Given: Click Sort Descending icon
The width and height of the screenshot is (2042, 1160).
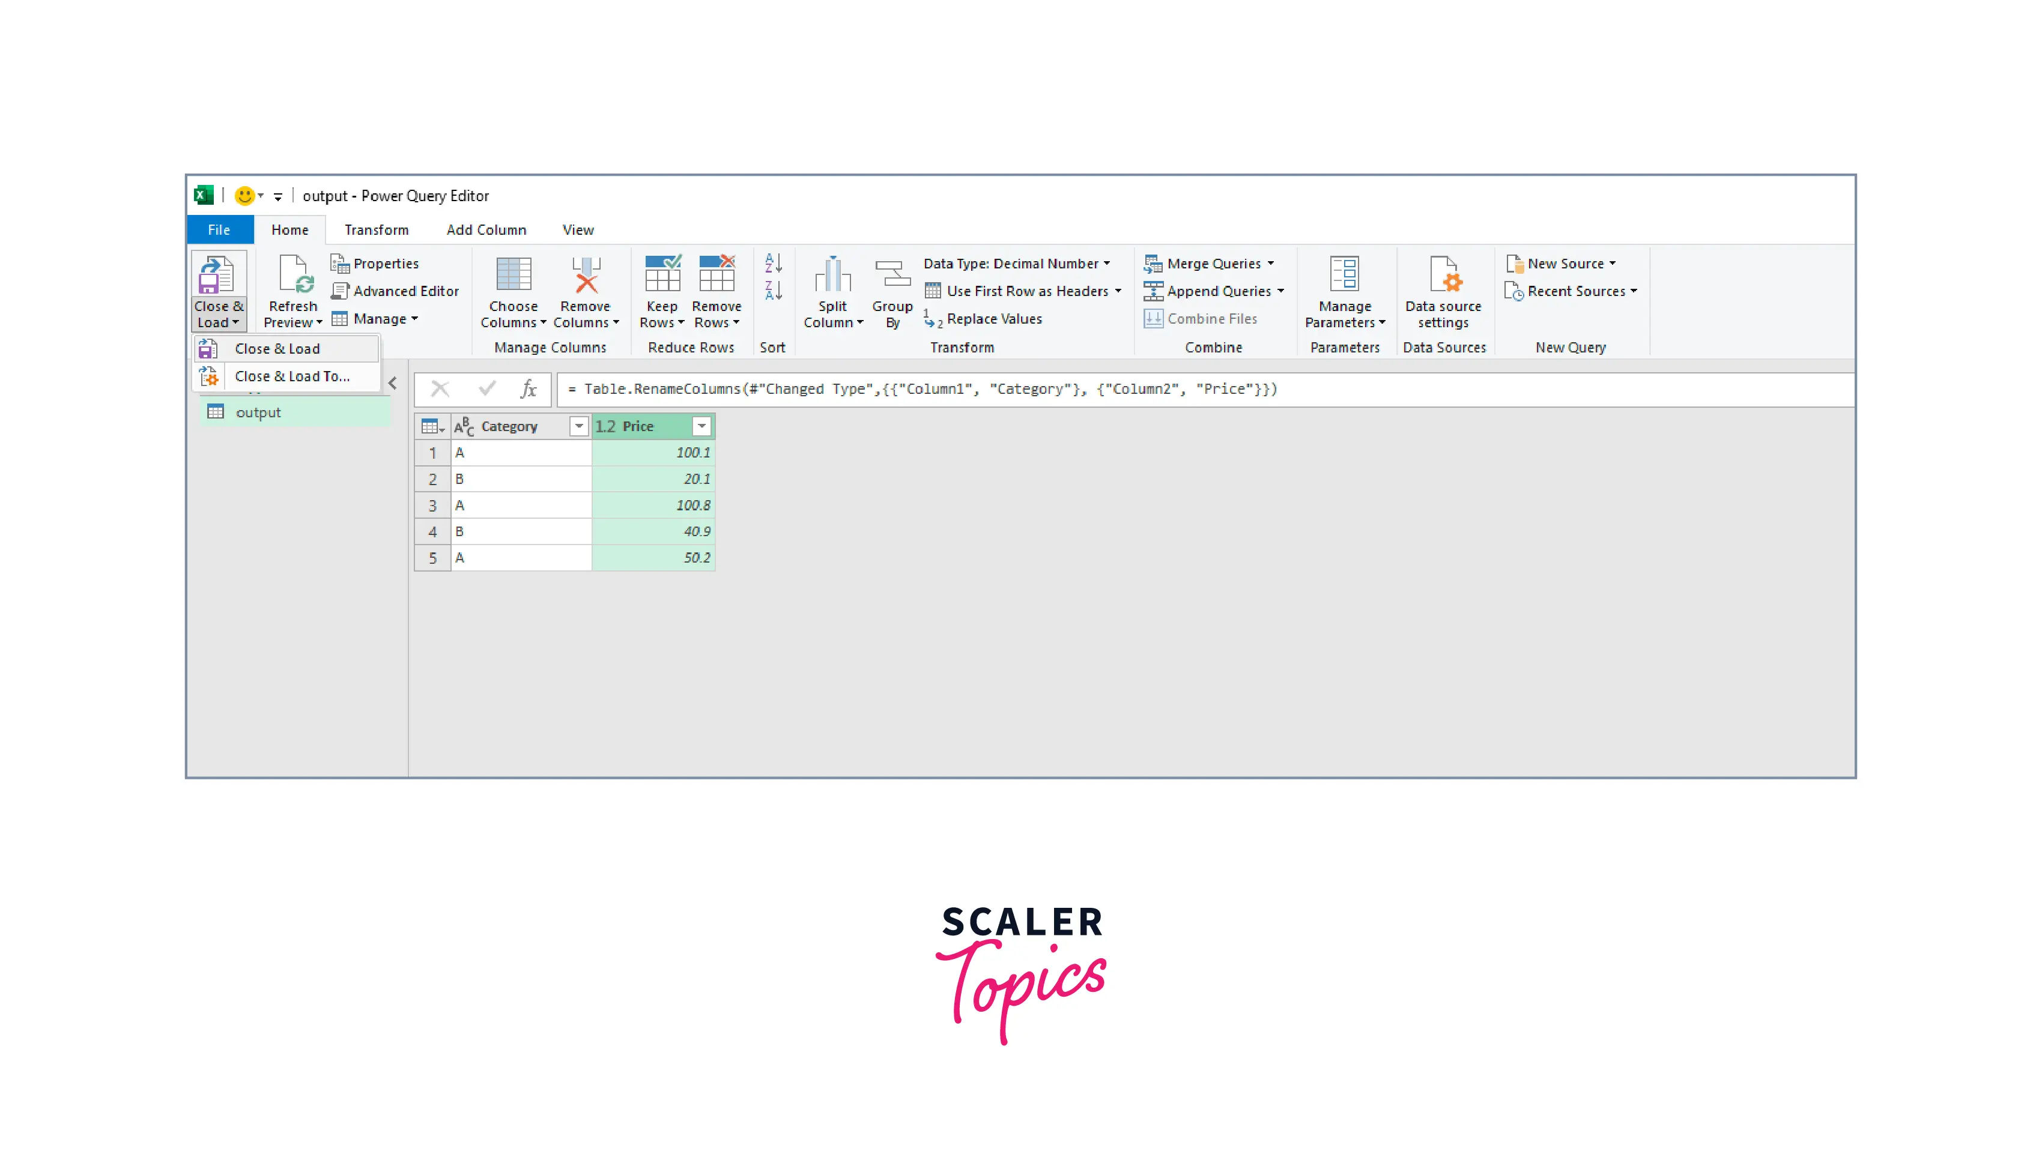Looking at the screenshot, I should point(773,290).
